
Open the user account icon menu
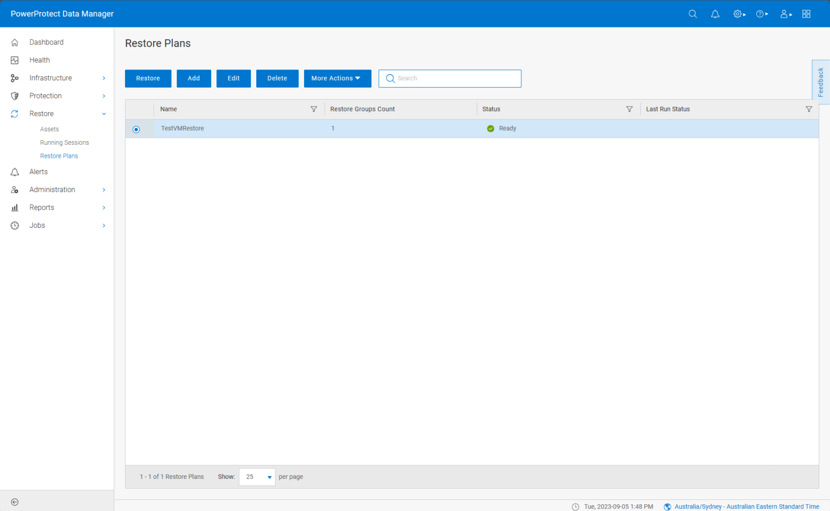coord(784,13)
